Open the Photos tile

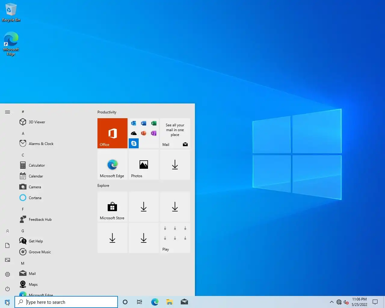(144, 165)
